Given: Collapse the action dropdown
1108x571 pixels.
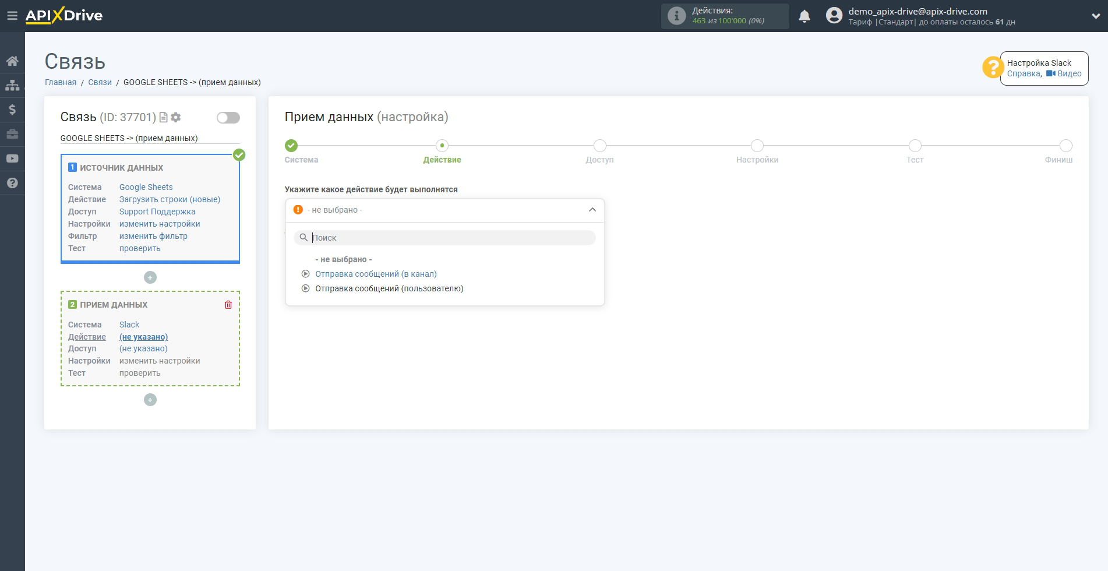Looking at the screenshot, I should [592, 210].
